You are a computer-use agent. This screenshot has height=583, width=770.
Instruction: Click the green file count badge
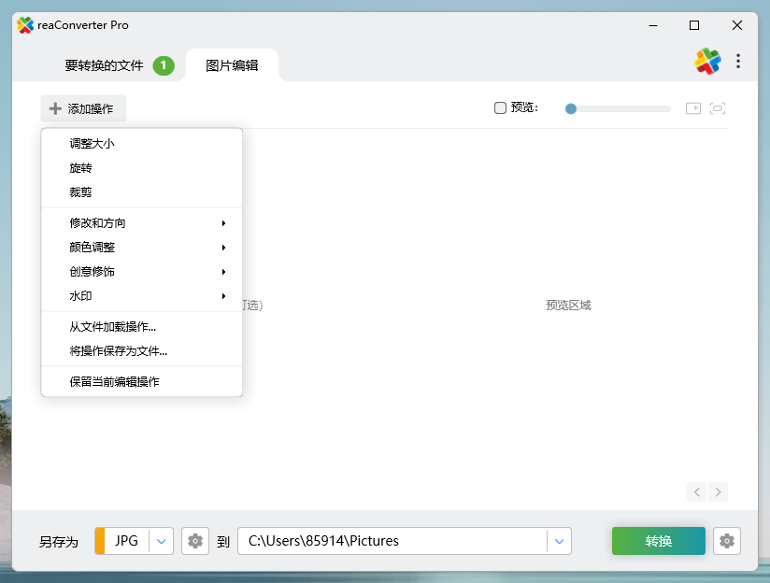point(164,65)
